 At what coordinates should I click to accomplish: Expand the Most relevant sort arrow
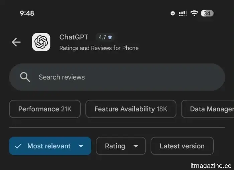pos(81,146)
